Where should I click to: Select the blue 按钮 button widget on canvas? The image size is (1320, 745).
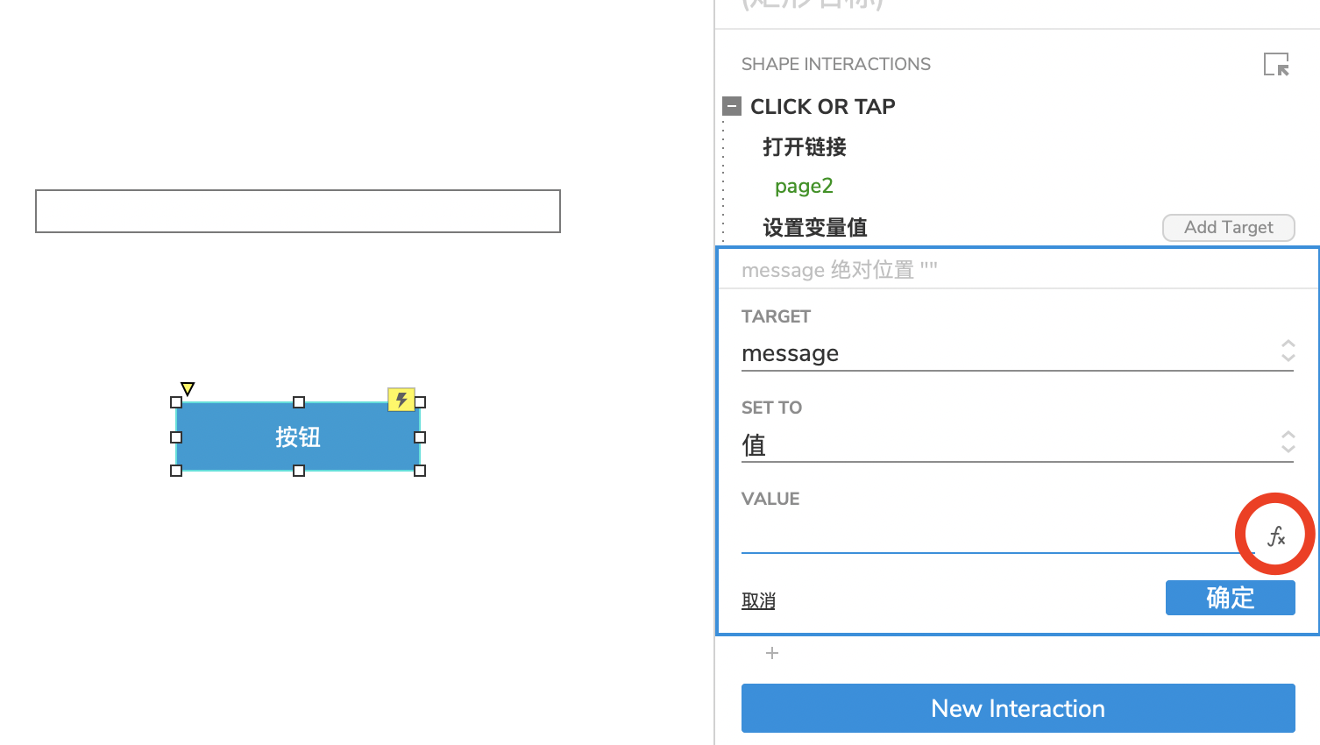point(297,436)
